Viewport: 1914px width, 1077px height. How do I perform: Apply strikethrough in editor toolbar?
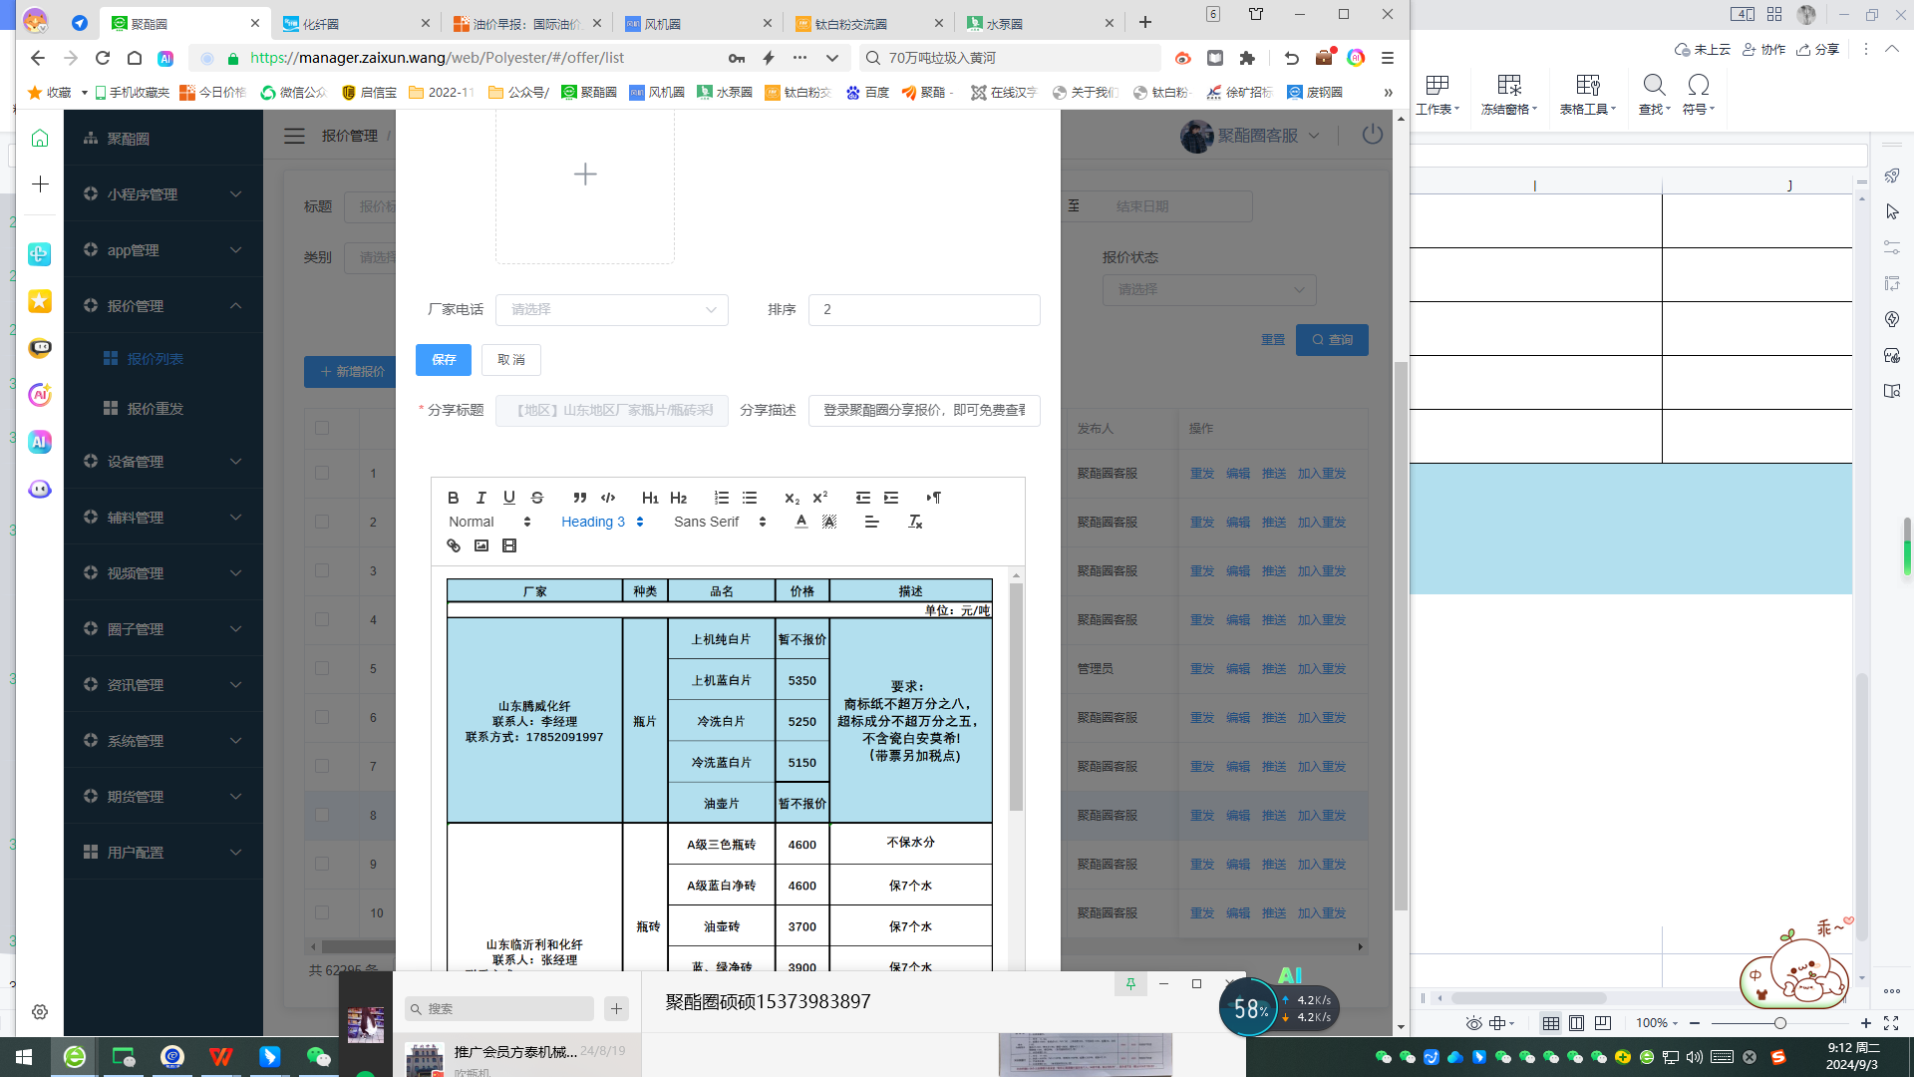(537, 498)
